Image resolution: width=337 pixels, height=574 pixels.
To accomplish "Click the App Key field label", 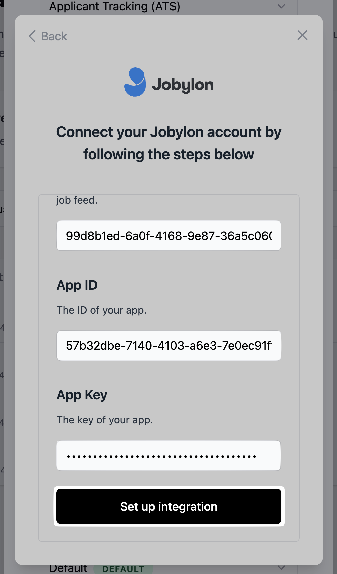I will [82, 395].
